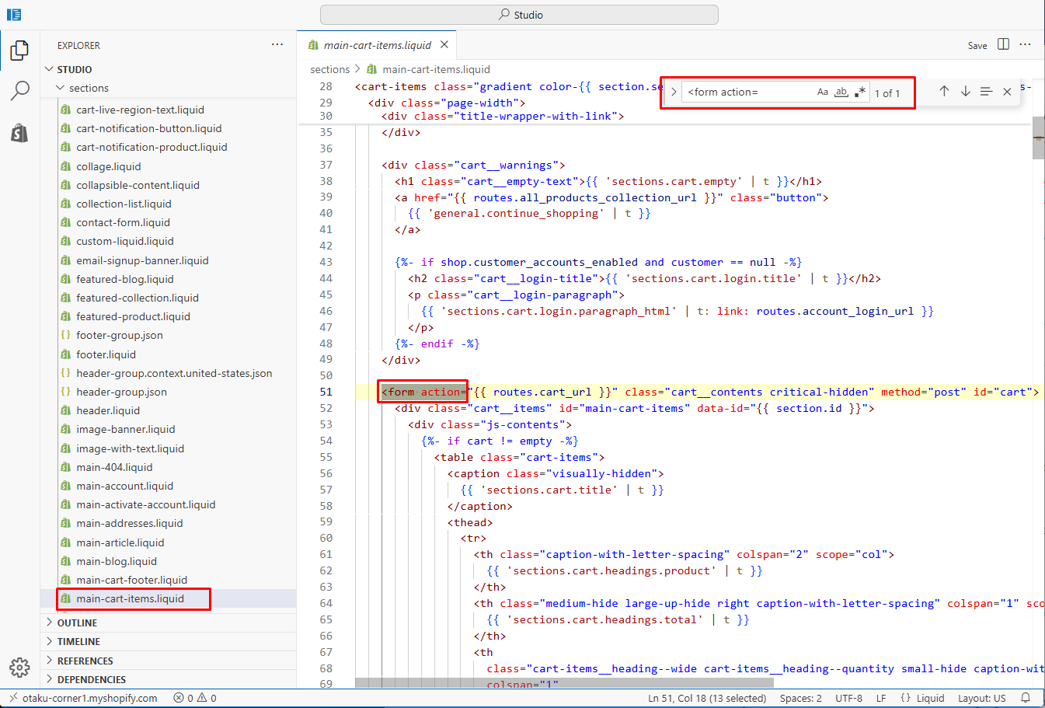Open image-banner.liquid file
This screenshot has height=708, width=1045.
point(125,429)
